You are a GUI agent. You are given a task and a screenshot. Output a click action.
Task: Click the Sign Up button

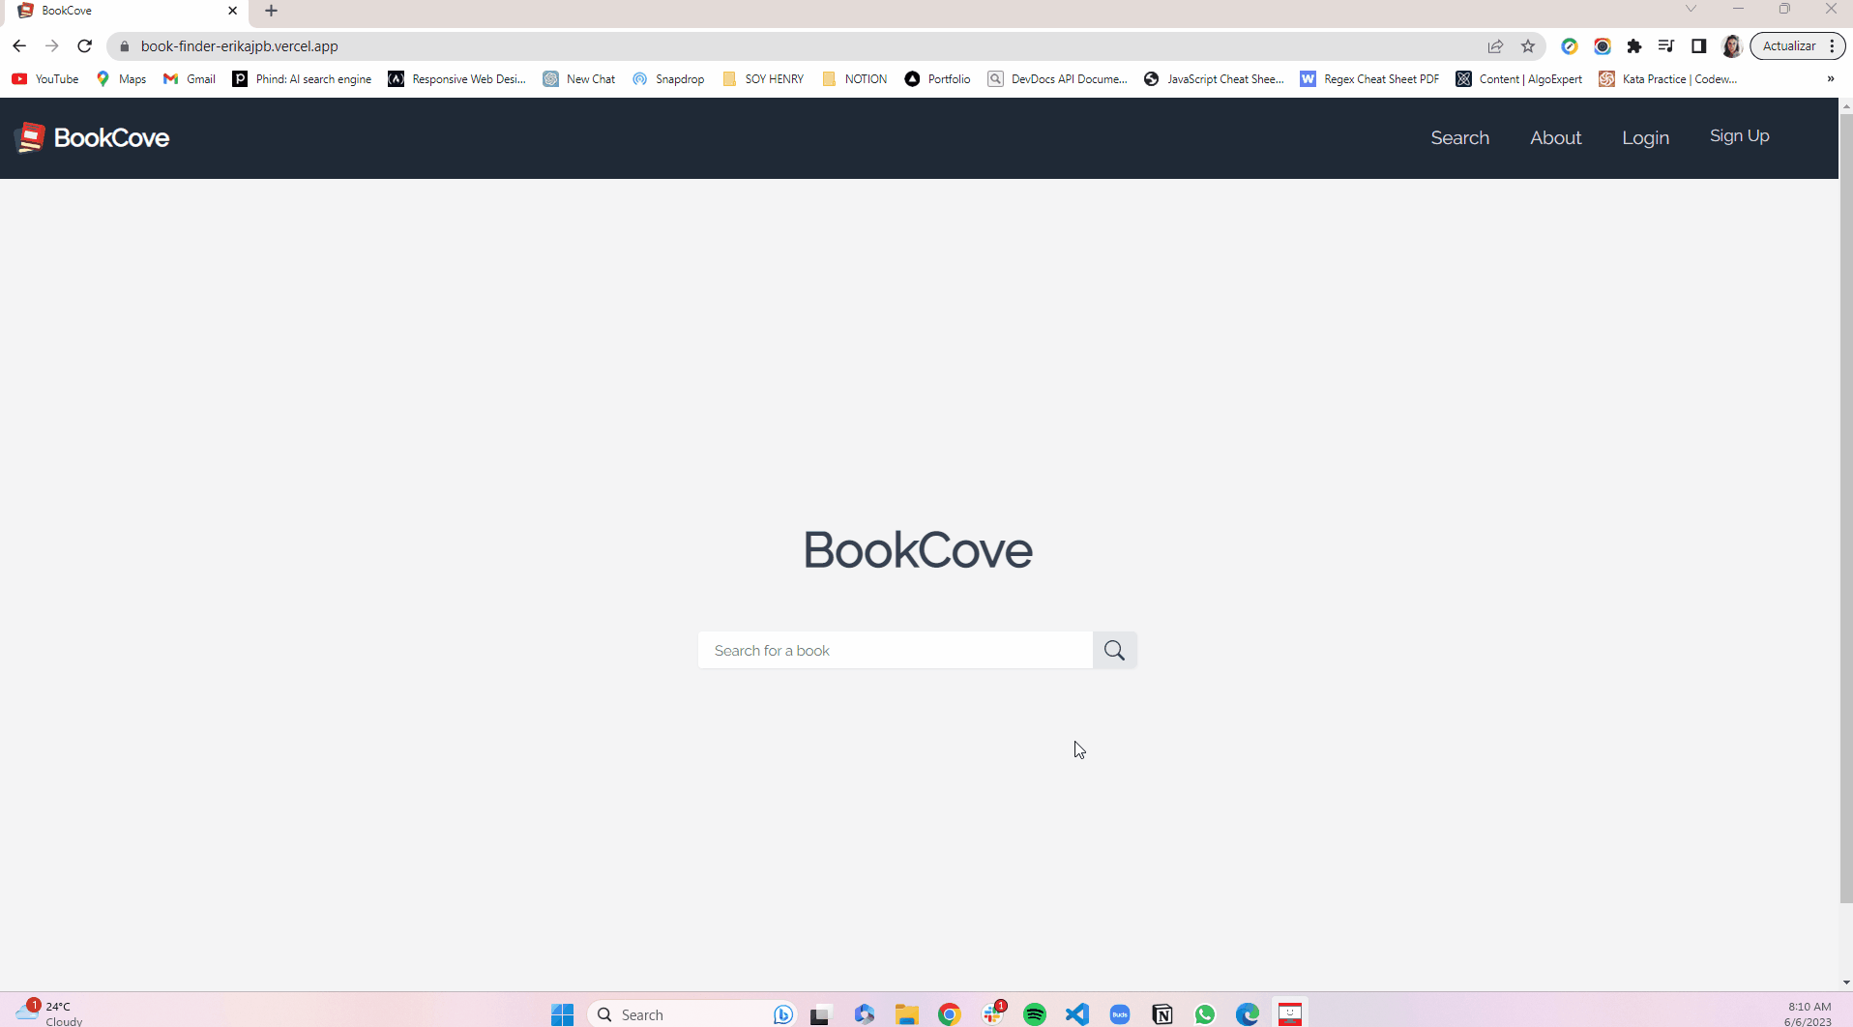point(1739,135)
